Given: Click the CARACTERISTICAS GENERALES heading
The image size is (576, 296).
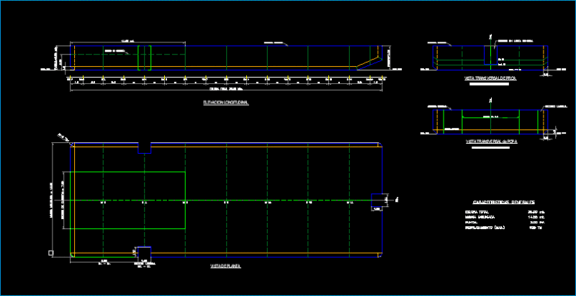Looking at the screenshot, I should coord(503,202).
